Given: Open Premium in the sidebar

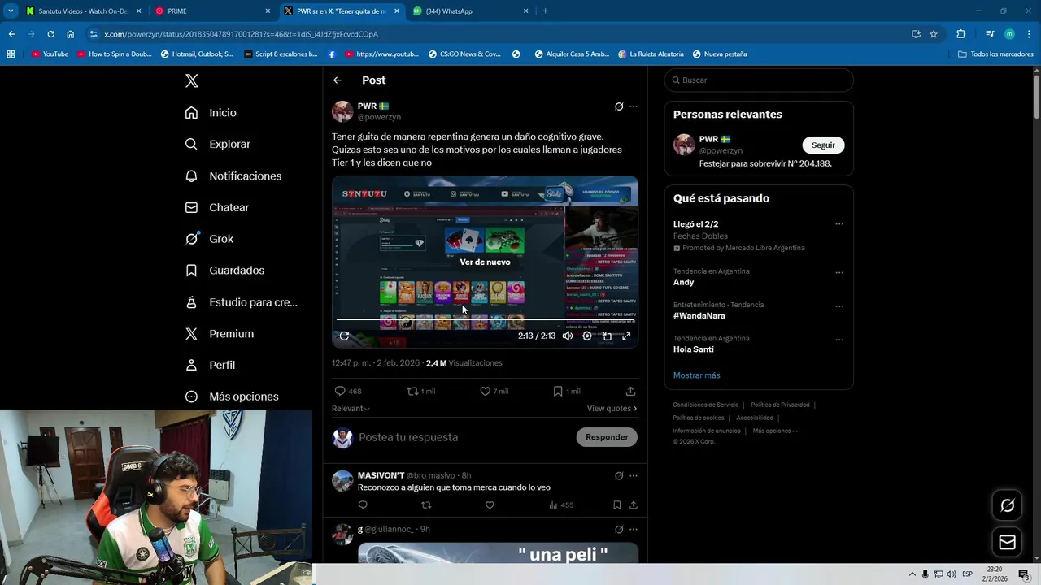Looking at the screenshot, I should pos(220,333).
